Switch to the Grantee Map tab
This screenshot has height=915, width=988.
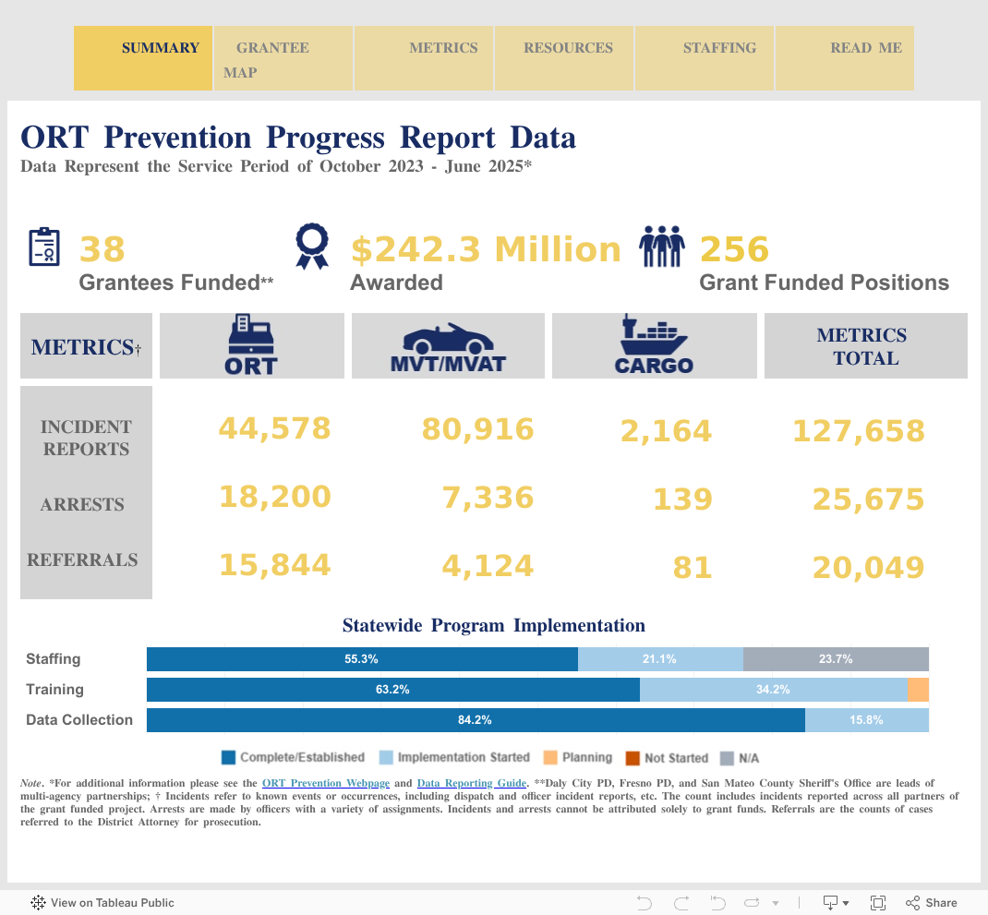(x=283, y=59)
